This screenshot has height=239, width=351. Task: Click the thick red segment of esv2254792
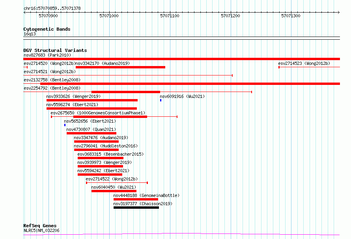coord(126,92)
